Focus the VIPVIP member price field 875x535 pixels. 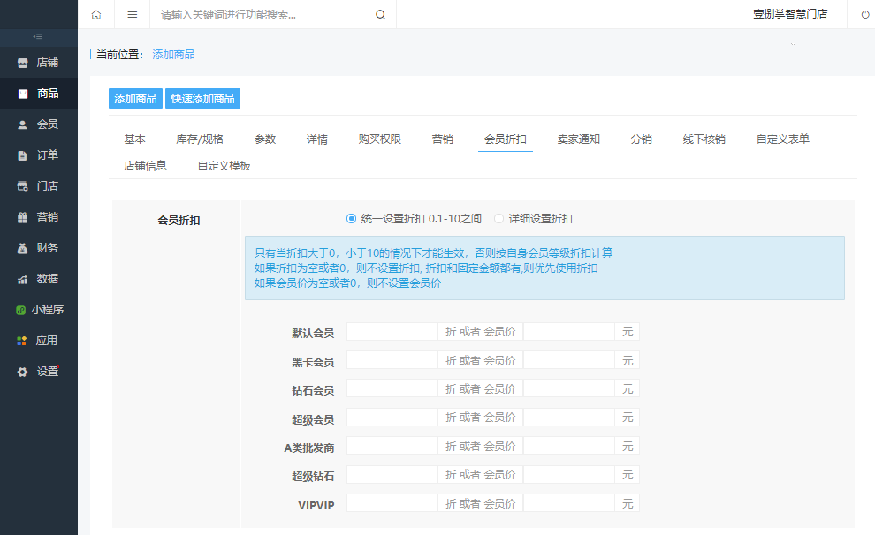pyautogui.click(x=568, y=504)
